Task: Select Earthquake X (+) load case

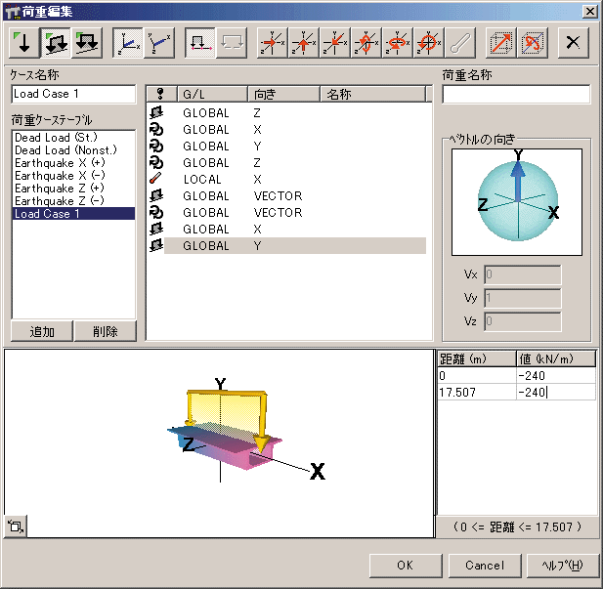Action: (74, 162)
